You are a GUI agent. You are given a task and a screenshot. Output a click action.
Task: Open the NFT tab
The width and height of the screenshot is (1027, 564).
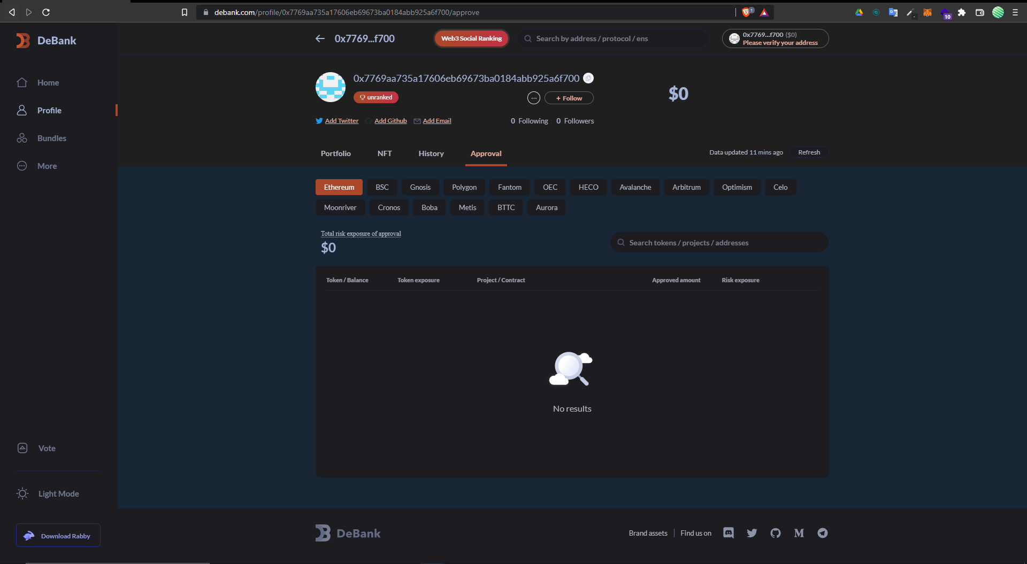pyautogui.click(x=384, y=153)
